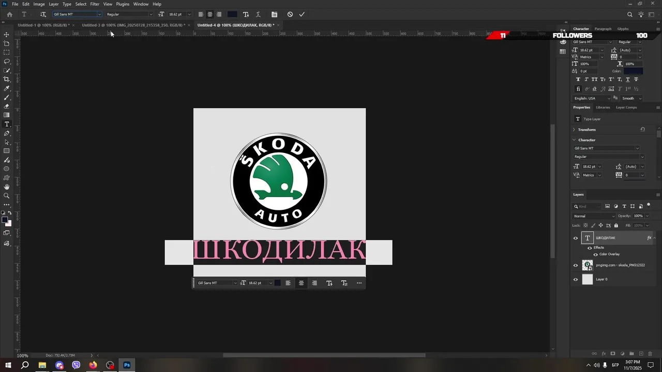This screenshot has width=662, height=372.
Task: Select the Zoom tool in the toolbox
Action: [7, 196]
